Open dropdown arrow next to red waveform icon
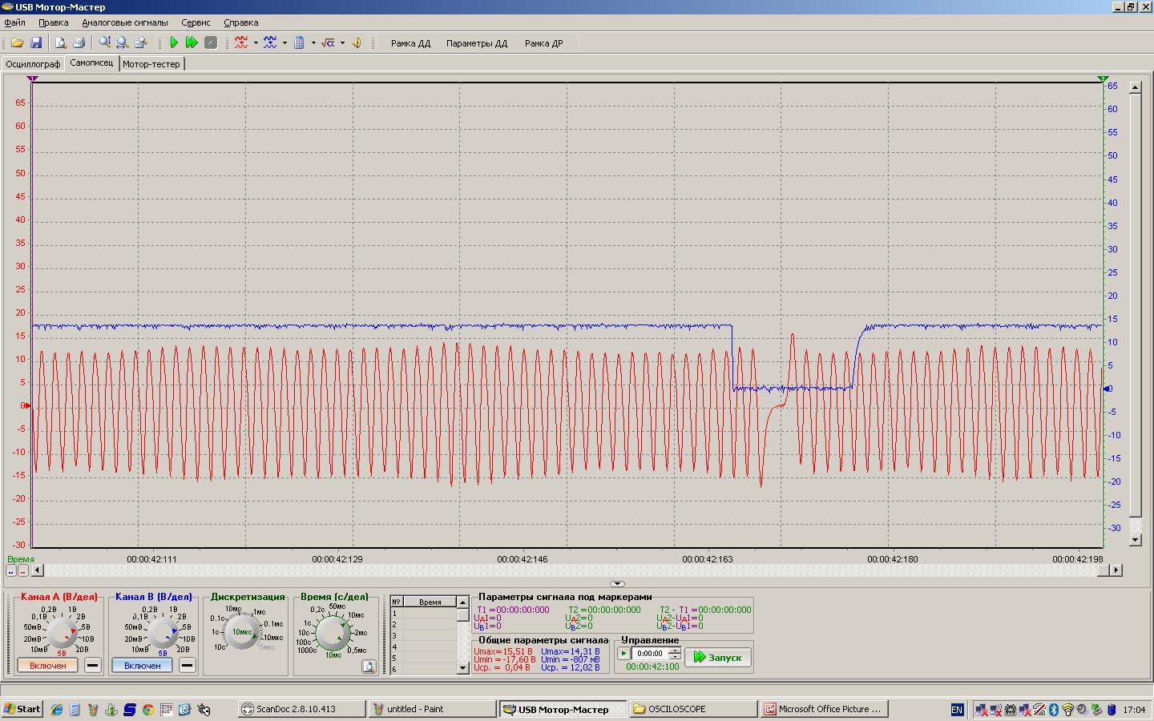The height and width of the screenshot is (721, 1154). point(256,43)
